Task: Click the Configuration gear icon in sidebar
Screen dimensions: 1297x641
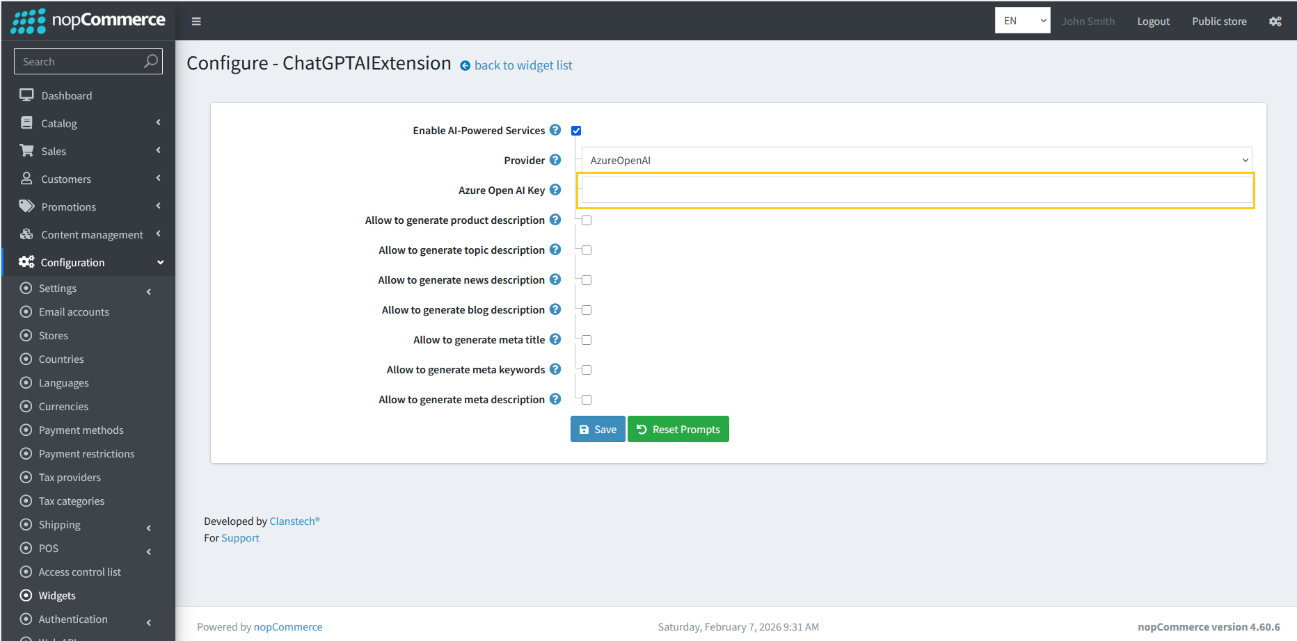Action: click(x=26, y=262)
